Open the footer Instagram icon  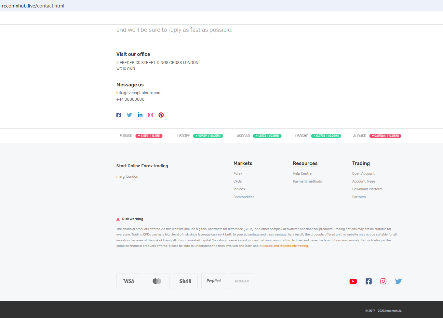(383, 281)
